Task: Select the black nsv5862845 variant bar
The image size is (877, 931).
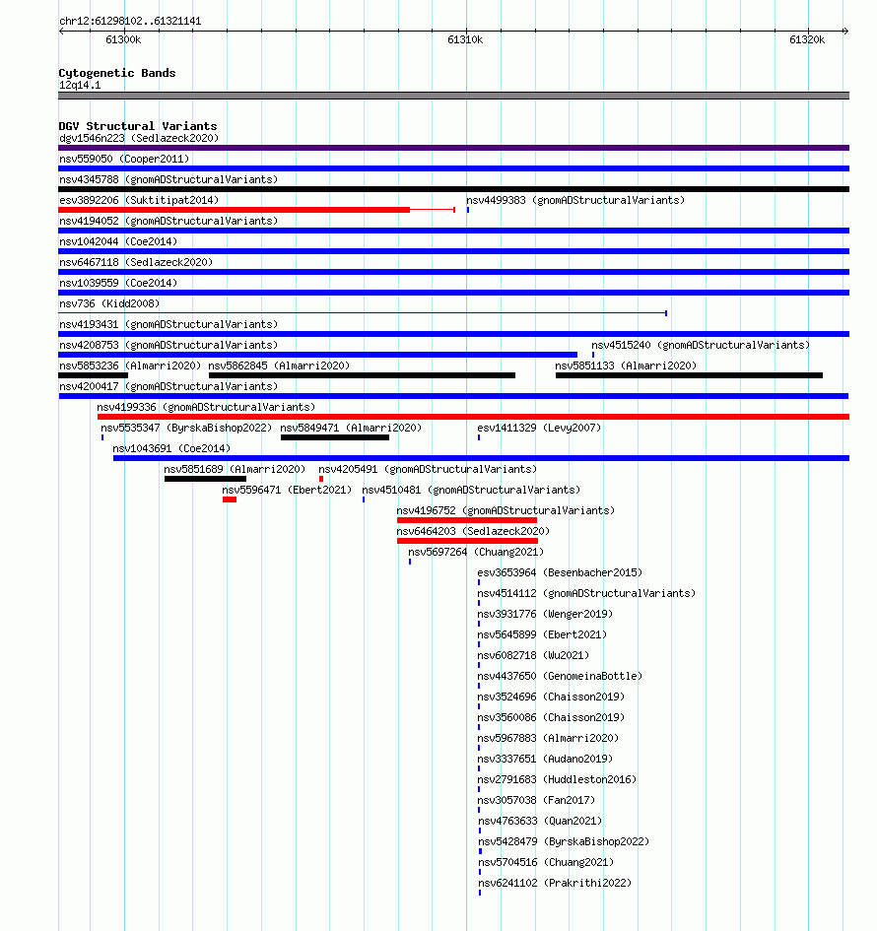Action: coord(362,375)
